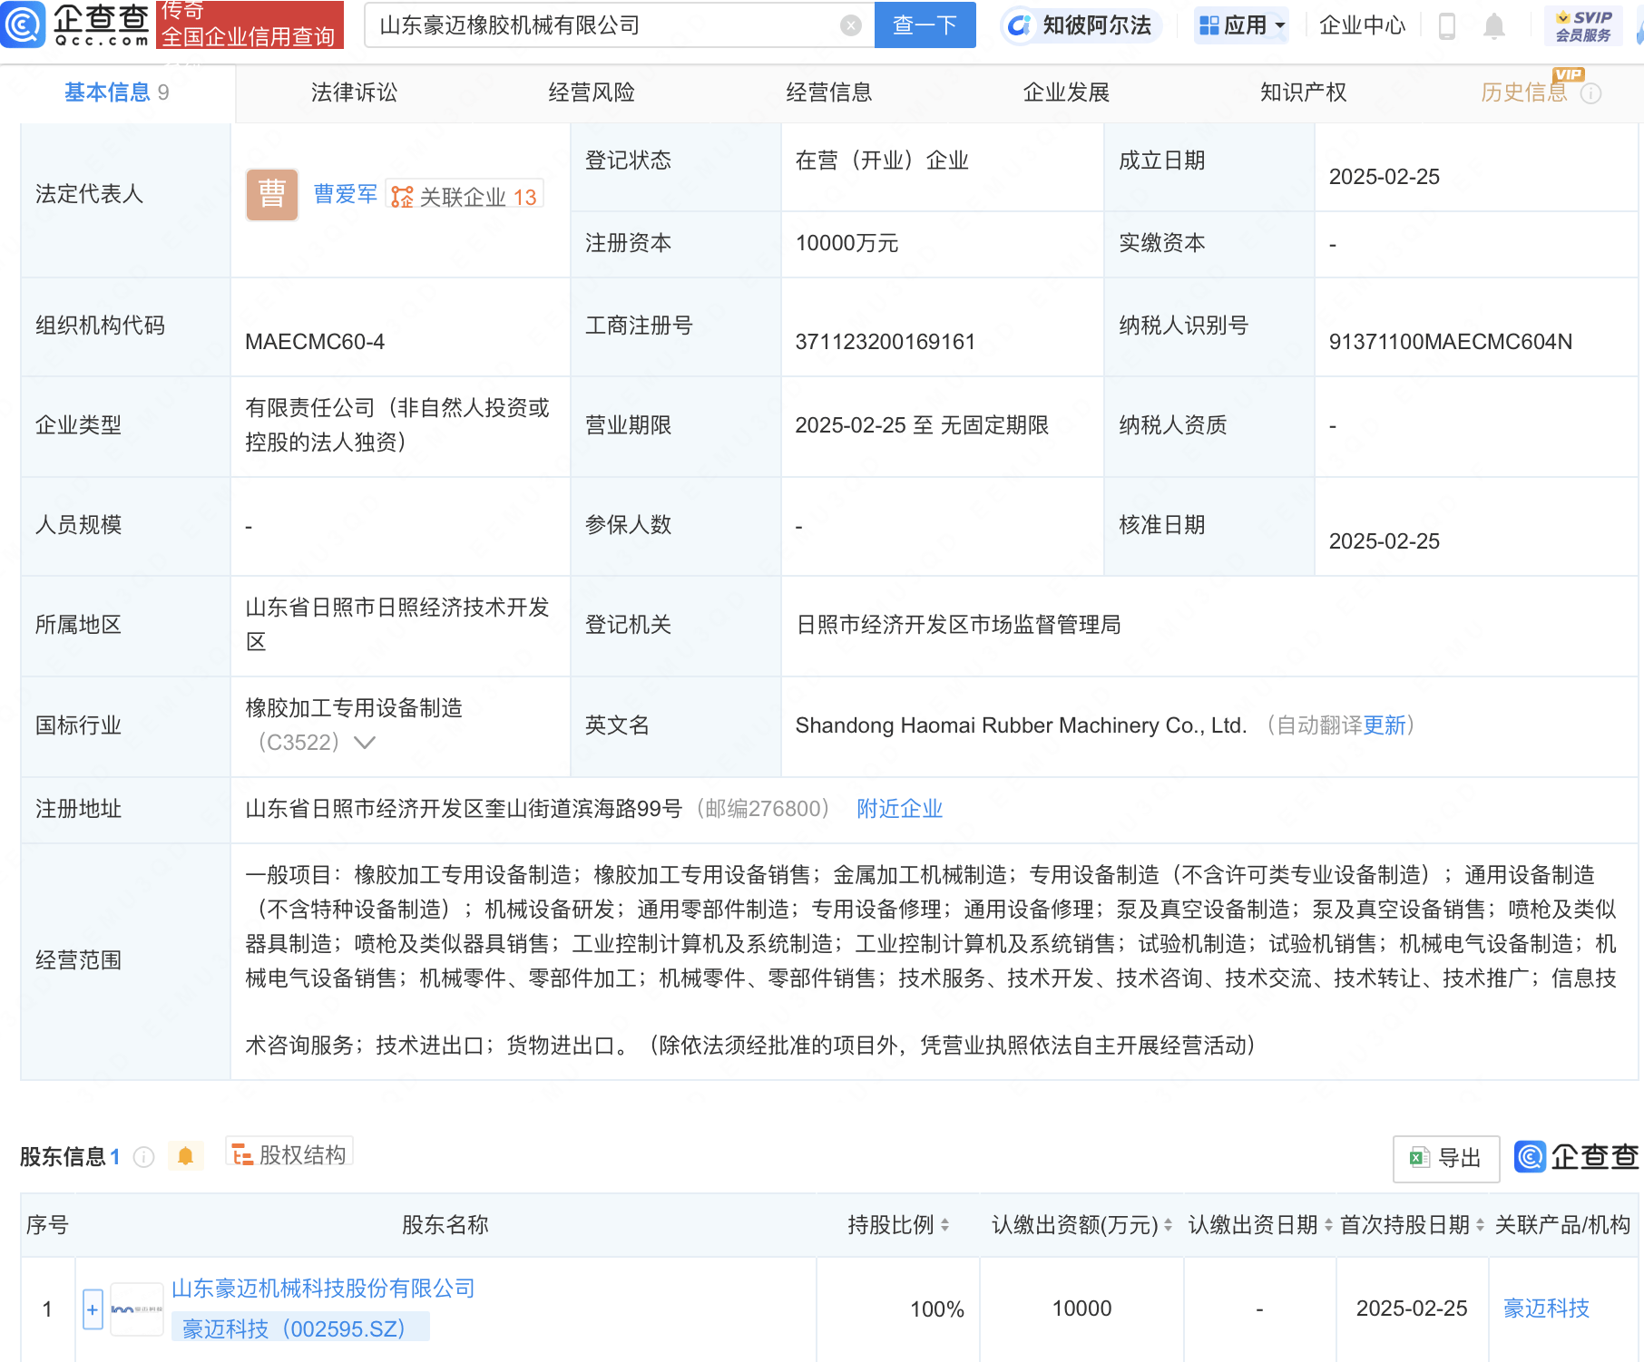Open 豪迈科技 related product link

(x=1546, y=1308)
